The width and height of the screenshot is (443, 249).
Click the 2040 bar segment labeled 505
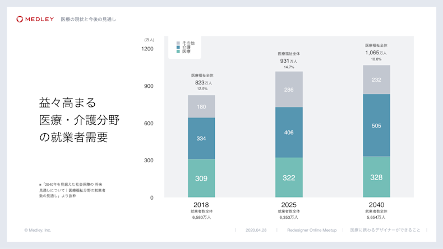click(377, 125)
